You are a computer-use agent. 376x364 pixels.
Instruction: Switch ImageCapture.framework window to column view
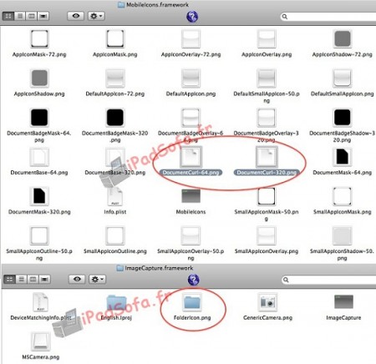33,279
